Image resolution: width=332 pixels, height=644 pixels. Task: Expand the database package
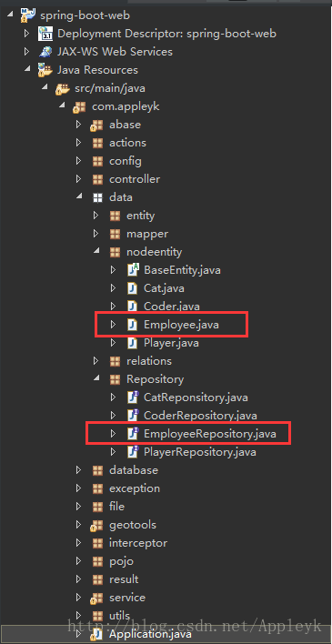pyautogui.click(x=78, y=470)
